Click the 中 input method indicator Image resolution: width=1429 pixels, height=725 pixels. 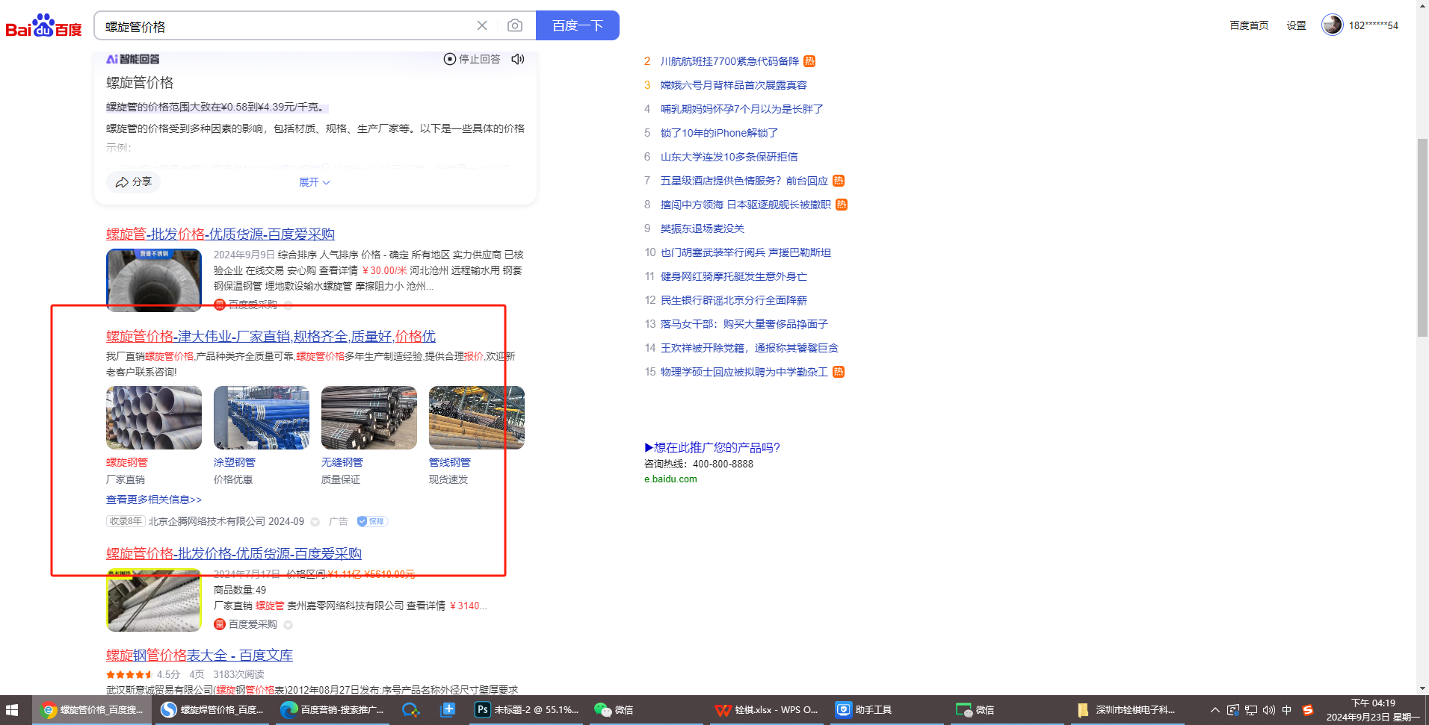coord(1286,710)
